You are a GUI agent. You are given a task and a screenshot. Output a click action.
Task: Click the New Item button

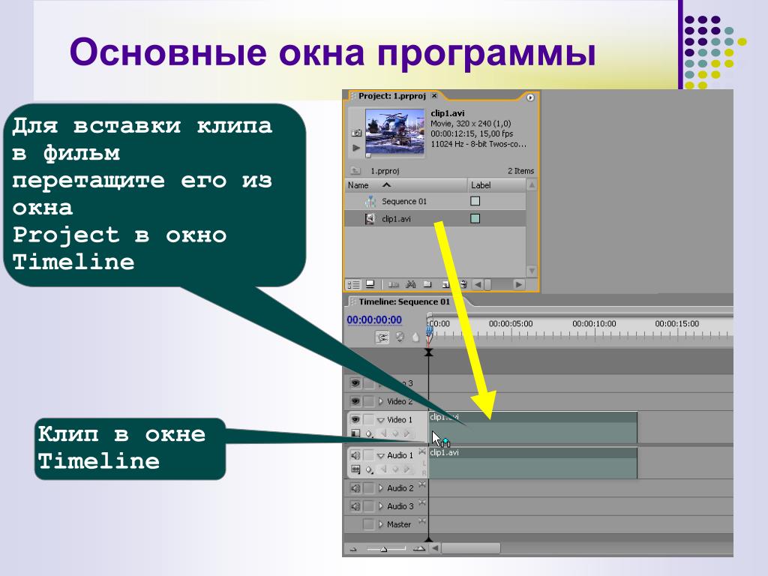point(445,284)
